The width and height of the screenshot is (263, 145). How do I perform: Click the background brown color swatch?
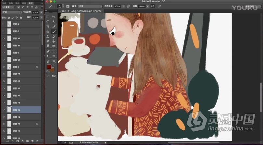coord(52,70)
